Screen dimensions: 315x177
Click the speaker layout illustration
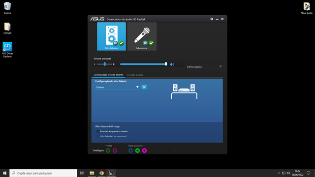pos(184,91)
